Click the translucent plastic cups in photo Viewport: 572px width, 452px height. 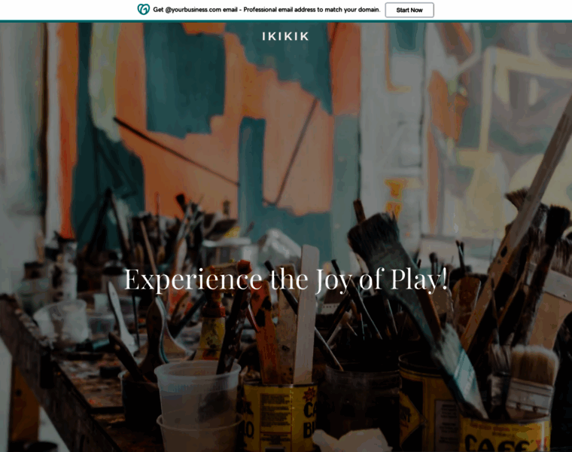click(x=198, y=405)
